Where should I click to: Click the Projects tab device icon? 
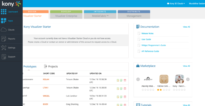pos(45,66)
